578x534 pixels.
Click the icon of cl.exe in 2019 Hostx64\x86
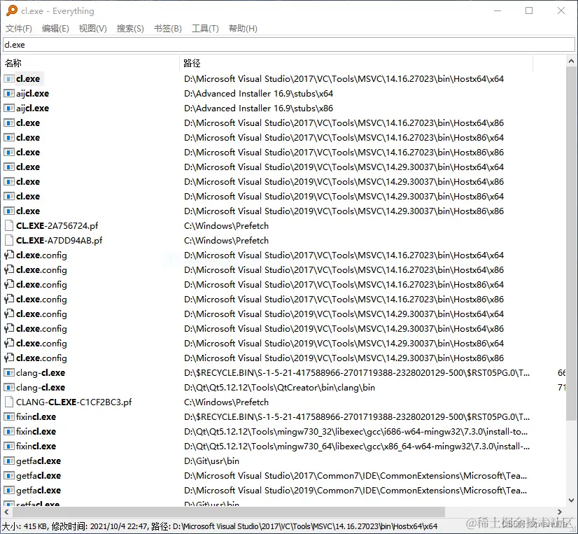(x=9, y=182)
